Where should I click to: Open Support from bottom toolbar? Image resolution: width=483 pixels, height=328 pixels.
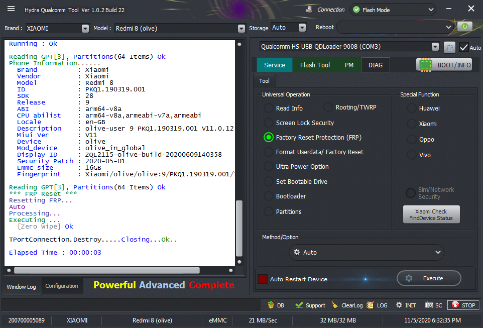click(x=310, y=305)
